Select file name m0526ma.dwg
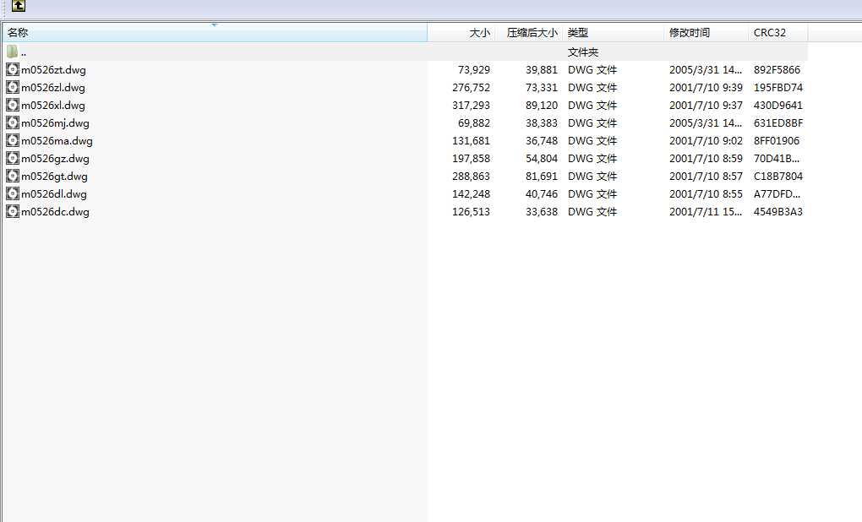The width and height of the screenshot is (862, 522). [x=57, y=141]
